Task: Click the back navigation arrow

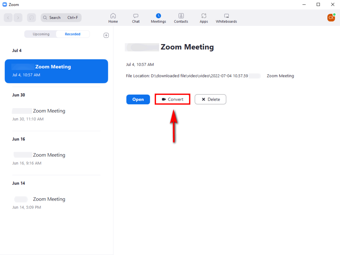Action: (8, 18)
